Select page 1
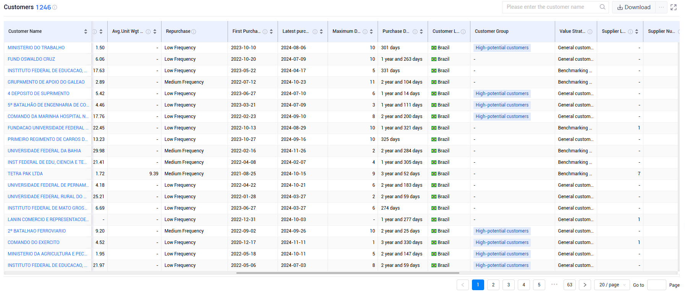685x294 pixels. (478, 285)
